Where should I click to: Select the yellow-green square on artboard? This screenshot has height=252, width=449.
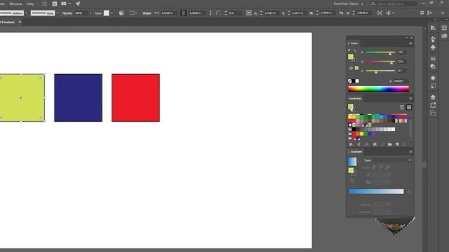coord(22,98)
